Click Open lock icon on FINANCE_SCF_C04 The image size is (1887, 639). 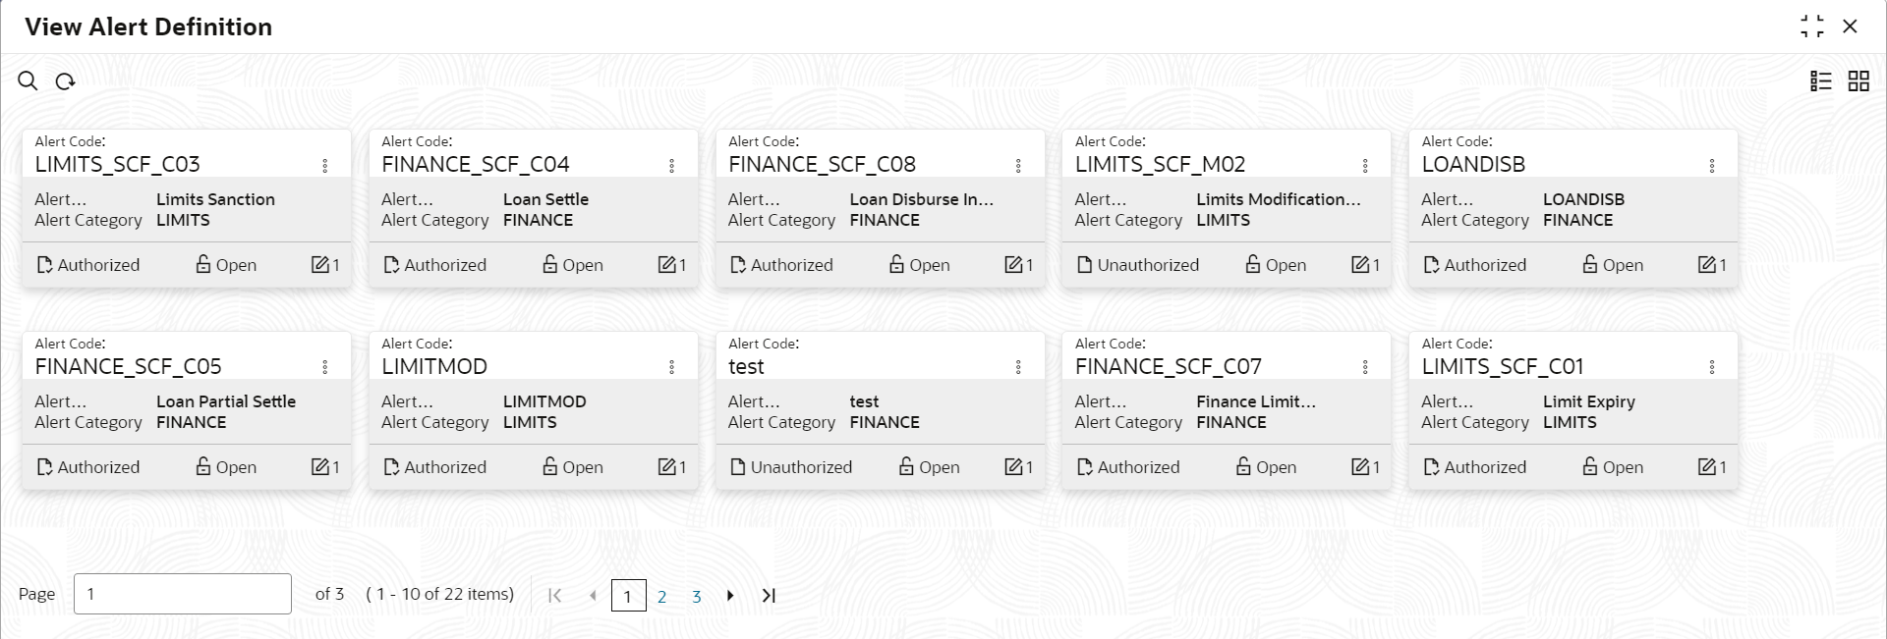coord(550,264)
